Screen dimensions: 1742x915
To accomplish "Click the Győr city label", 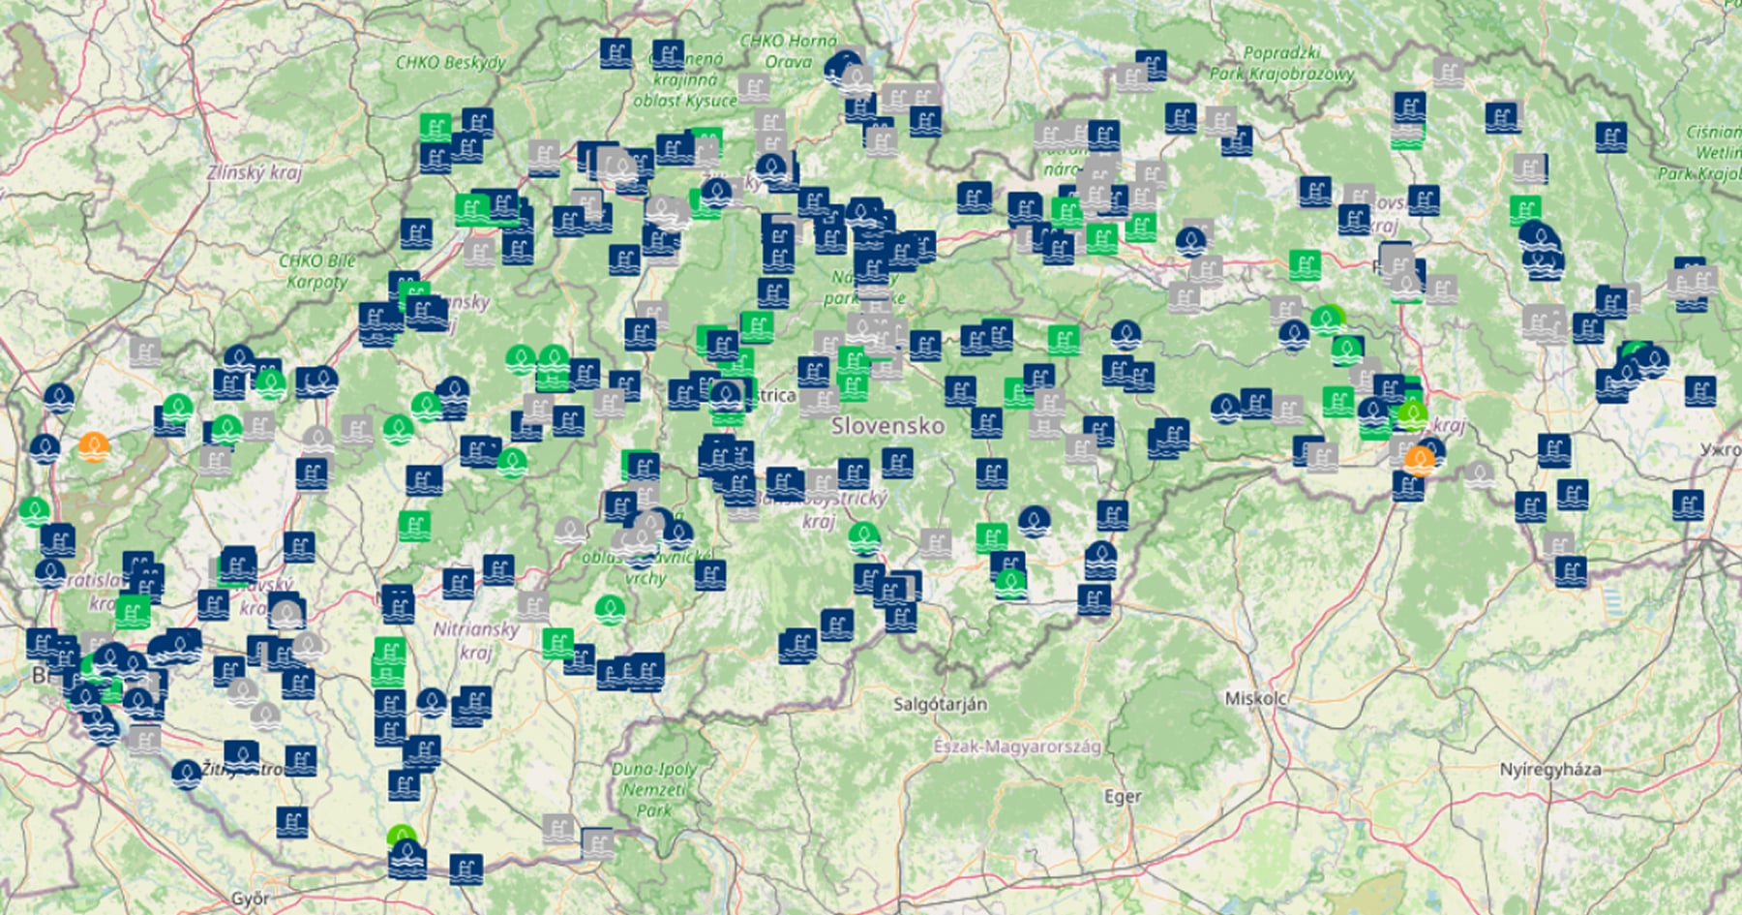I will (251, 899).
